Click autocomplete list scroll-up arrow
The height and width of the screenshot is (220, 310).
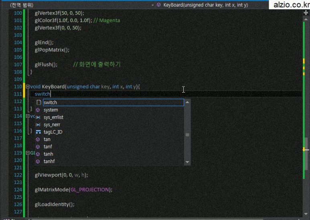coord(187,102)
